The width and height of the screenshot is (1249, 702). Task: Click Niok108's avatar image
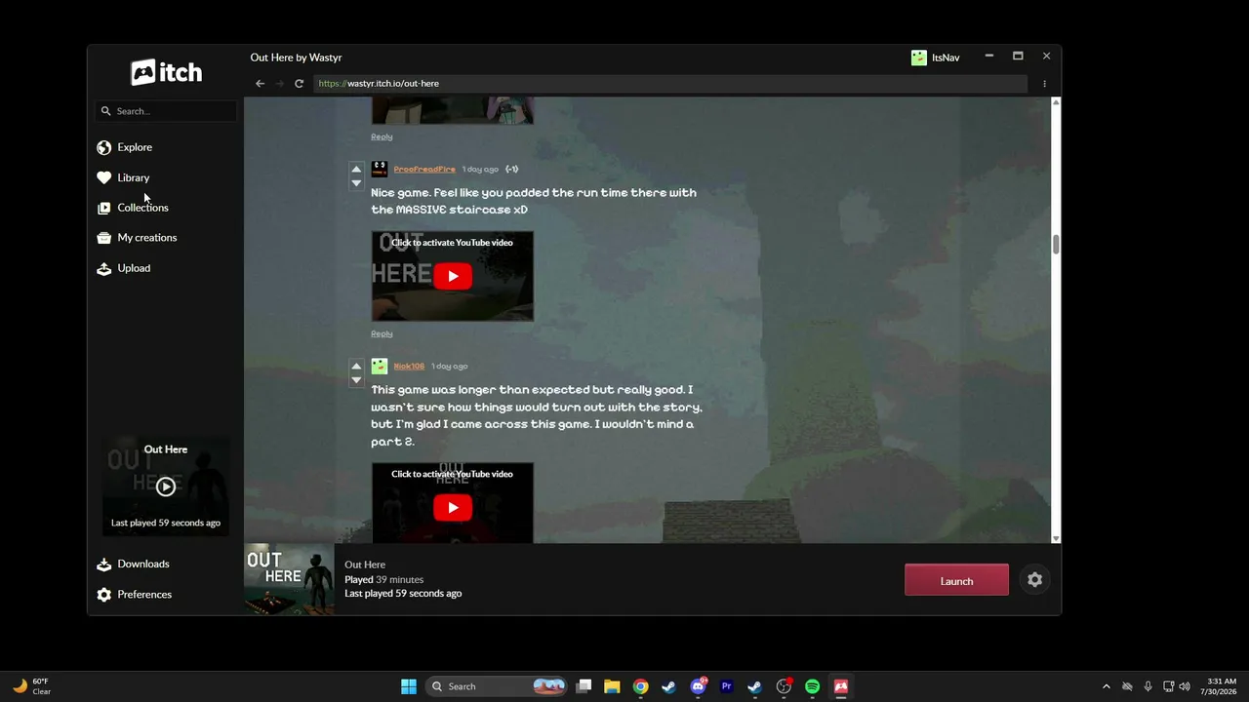coord(380,366)
